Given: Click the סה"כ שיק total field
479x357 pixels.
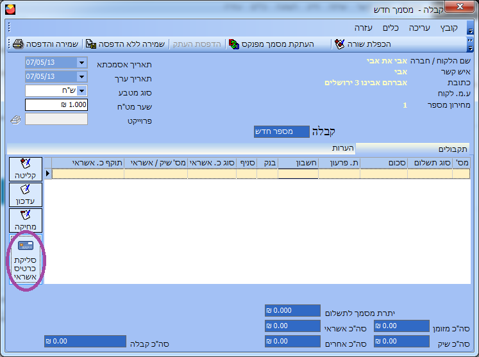Looking at the screenshot, I should click(x=401, y=341).
